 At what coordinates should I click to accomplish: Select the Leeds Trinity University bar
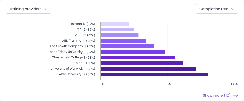tap(133, 52)
